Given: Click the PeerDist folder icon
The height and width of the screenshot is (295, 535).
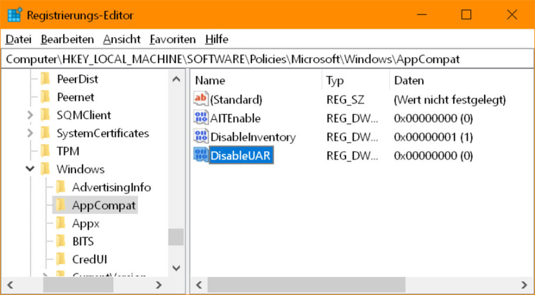Looking at the screenshot, I should point(46,79).
